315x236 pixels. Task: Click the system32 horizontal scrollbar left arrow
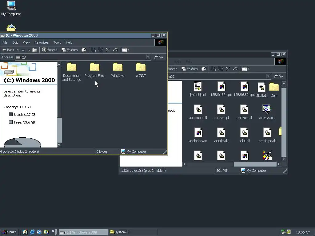184,164
